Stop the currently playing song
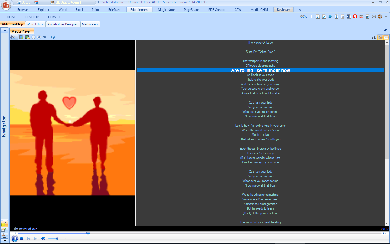 22,239
